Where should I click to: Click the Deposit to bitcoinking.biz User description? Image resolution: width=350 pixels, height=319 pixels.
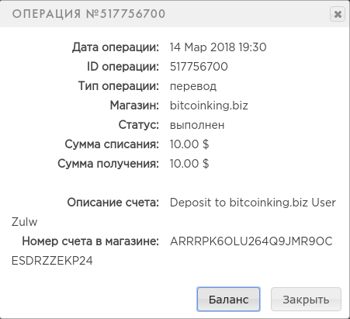pyautogui.click(x=253, y=203)
